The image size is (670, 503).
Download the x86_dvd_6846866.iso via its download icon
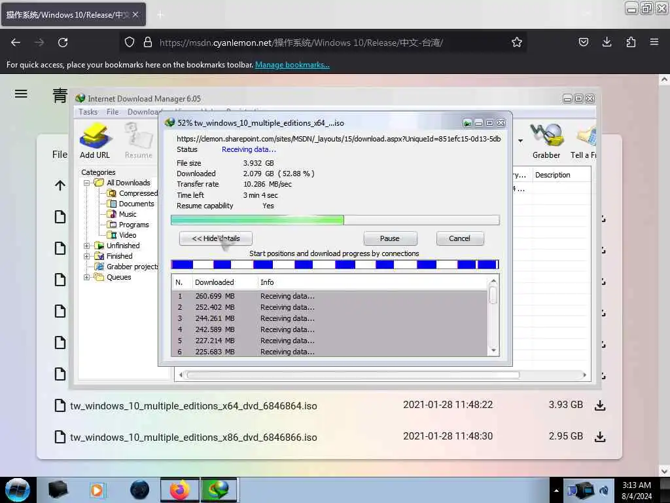[x=600, y=437]
